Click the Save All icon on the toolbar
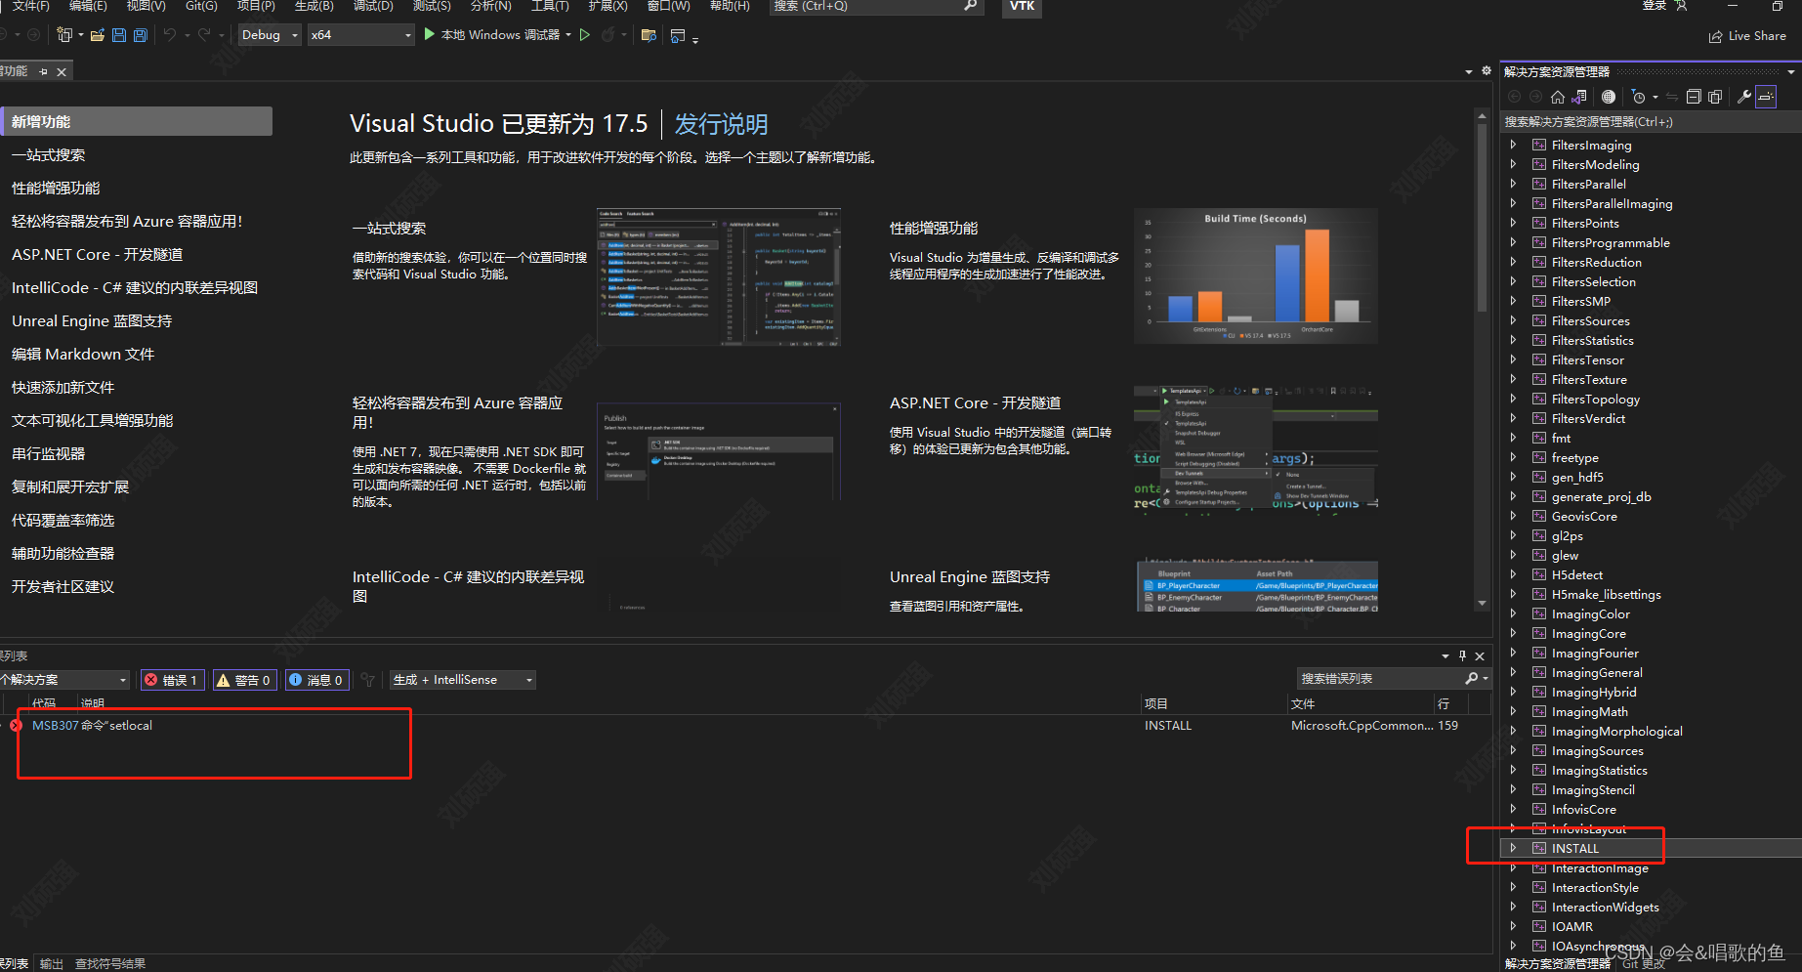The width and height of the screenshot is (1802, 972). coord(140,35)
